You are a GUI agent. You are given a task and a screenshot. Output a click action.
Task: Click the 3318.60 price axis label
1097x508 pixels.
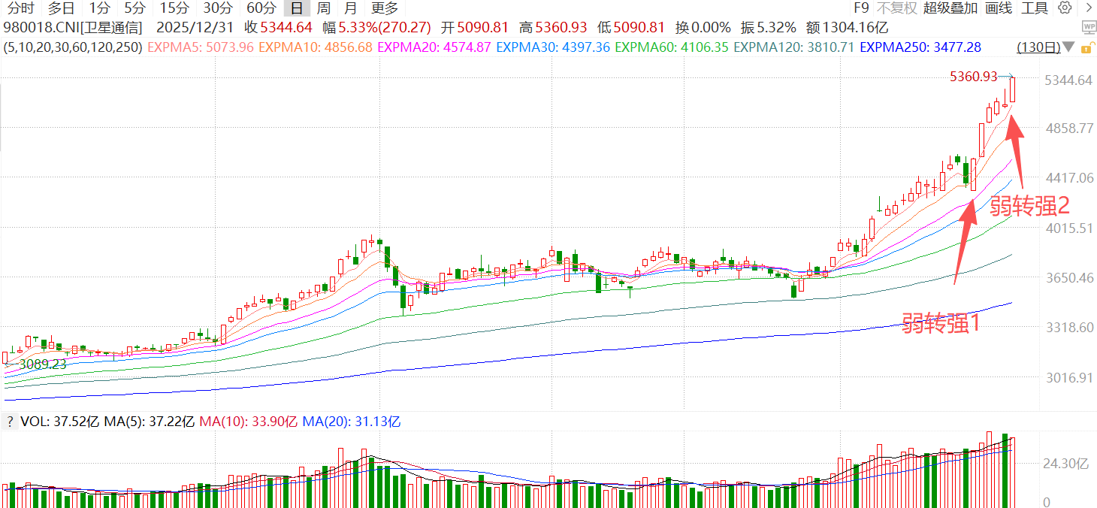click(1068, 328)
